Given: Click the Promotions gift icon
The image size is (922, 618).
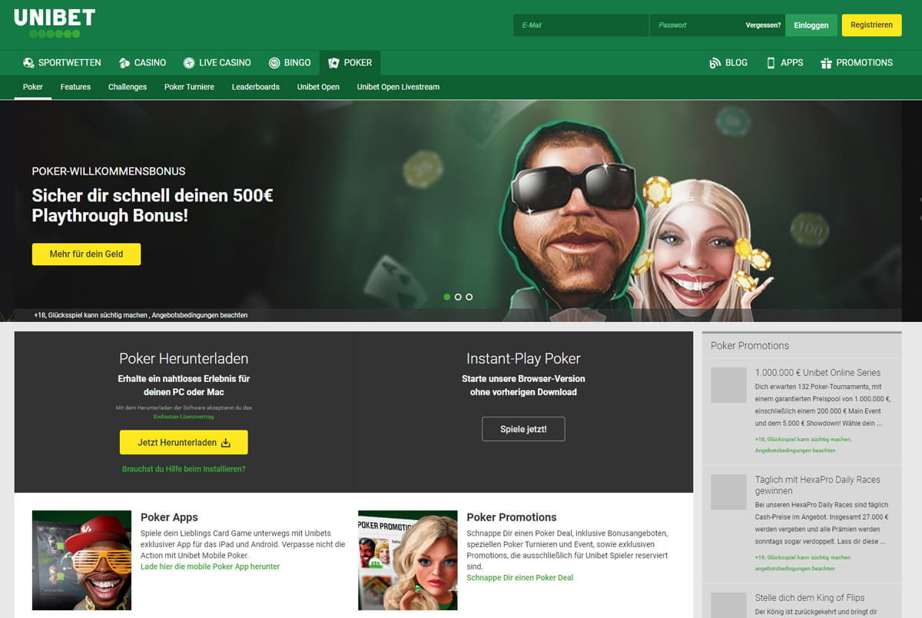Looking at the screenshot, I should 826,63.
